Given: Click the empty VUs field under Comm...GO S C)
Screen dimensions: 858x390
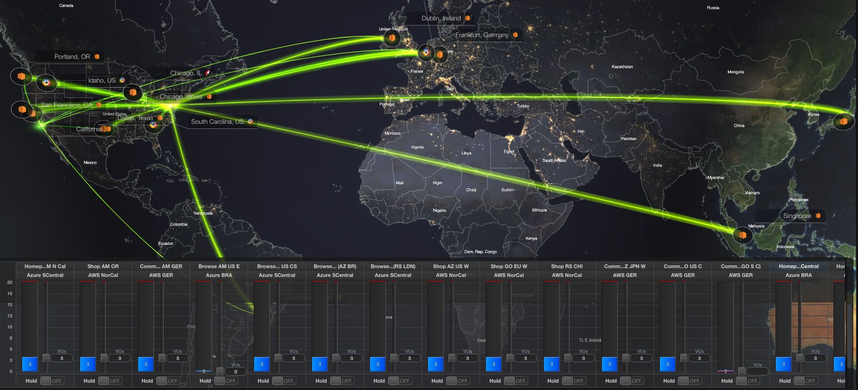Looking at the screenshot, I should [x=757, y=371].
